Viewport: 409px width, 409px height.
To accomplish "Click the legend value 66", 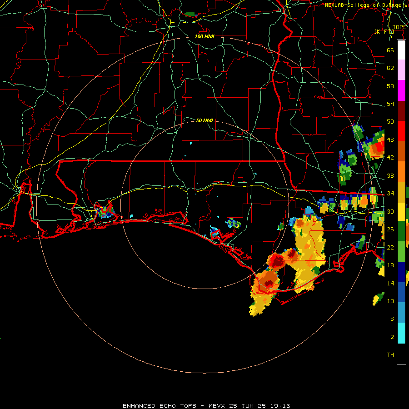I will tap(390, 50).
